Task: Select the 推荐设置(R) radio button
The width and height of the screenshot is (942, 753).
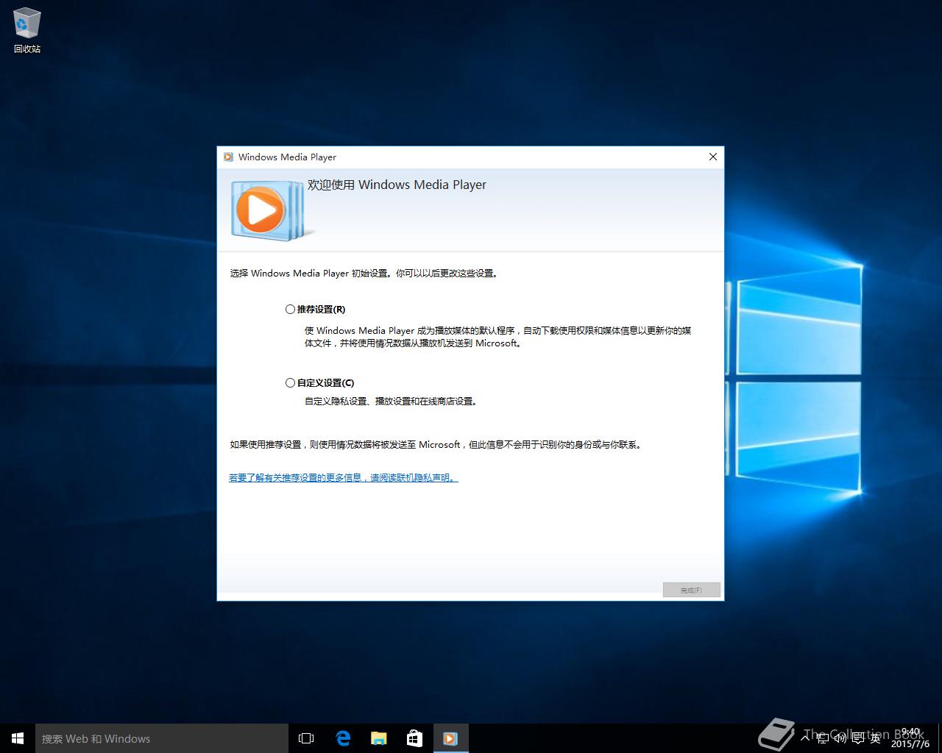Action: coord(290,310)
